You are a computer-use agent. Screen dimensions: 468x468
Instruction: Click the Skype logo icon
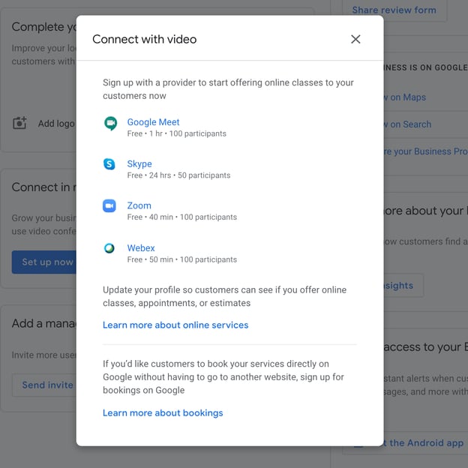pos(109,163)
